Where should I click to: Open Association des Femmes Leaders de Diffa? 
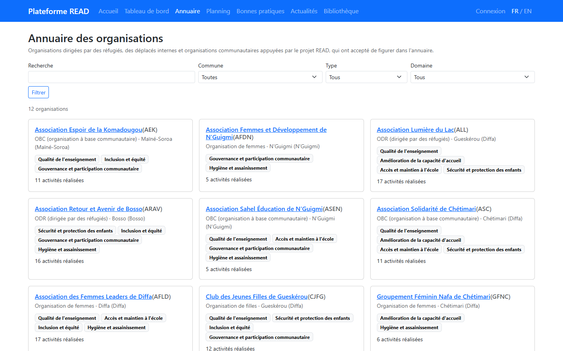tap(93, 296)
